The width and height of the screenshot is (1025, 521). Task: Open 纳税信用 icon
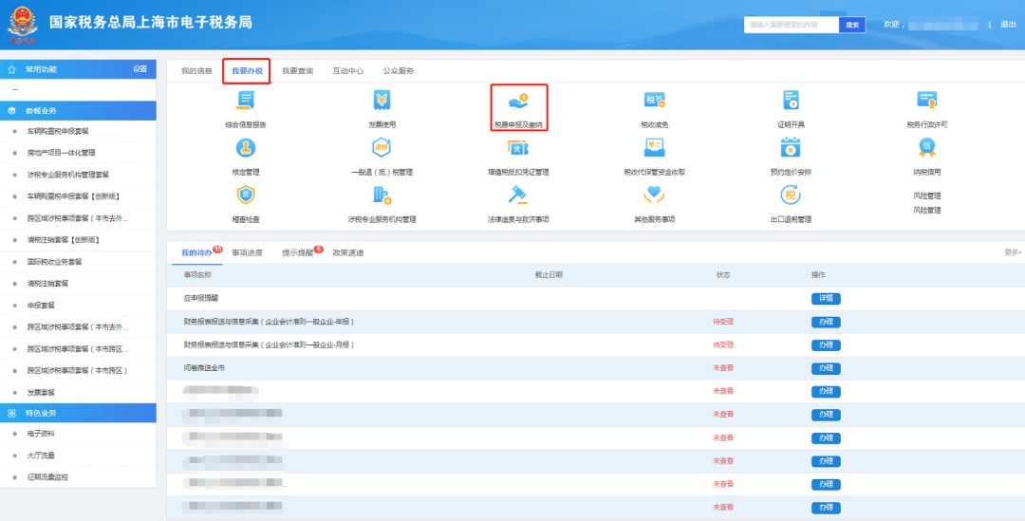[926, 148]
